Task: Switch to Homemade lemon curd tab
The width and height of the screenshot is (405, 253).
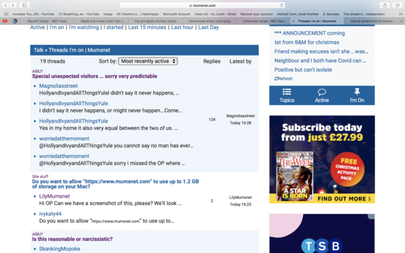Action: (x=210, y=21)
